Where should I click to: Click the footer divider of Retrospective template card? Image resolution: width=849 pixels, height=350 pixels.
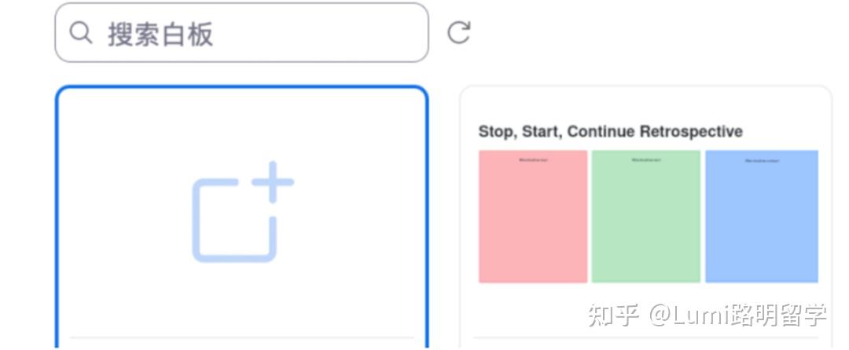pos(646,338)
